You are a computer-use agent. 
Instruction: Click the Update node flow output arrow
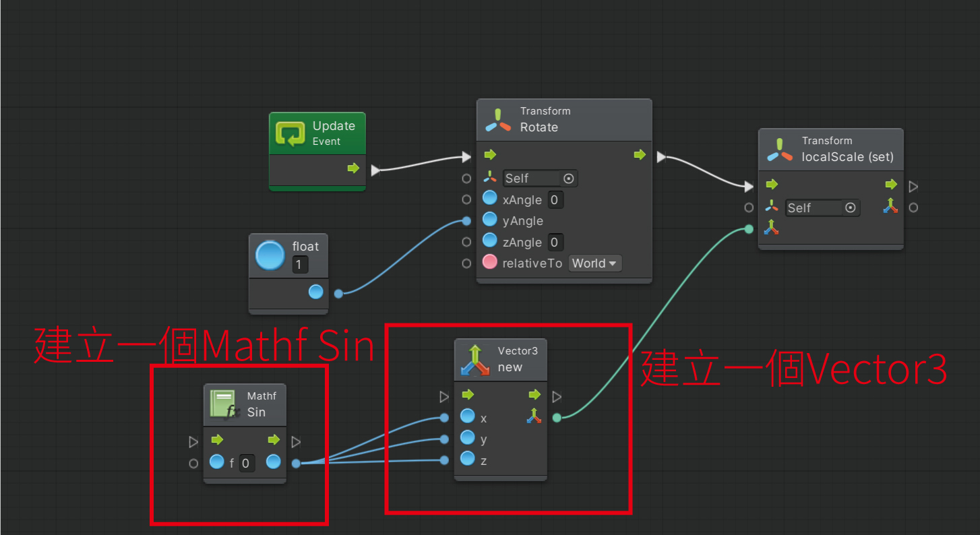coord(353,168)
